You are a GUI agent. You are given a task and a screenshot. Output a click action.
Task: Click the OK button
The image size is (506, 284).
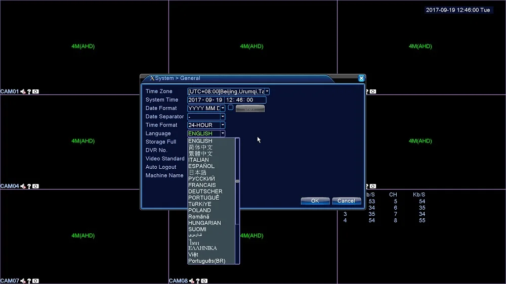315,201
